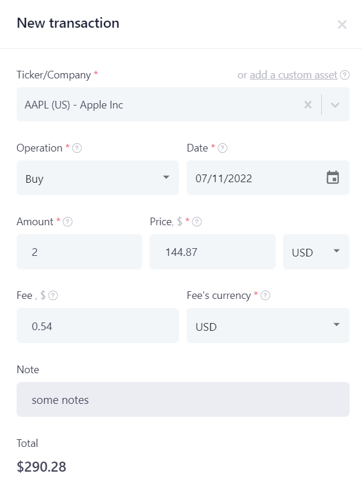This screenshot has height=497, width=362.
Task: Open the Buy operation dropdown
Action: point(97,178)
